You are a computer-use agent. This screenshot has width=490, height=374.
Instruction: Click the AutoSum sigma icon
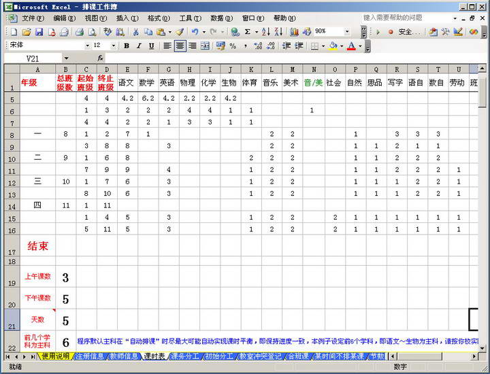(x=248, y=32)
